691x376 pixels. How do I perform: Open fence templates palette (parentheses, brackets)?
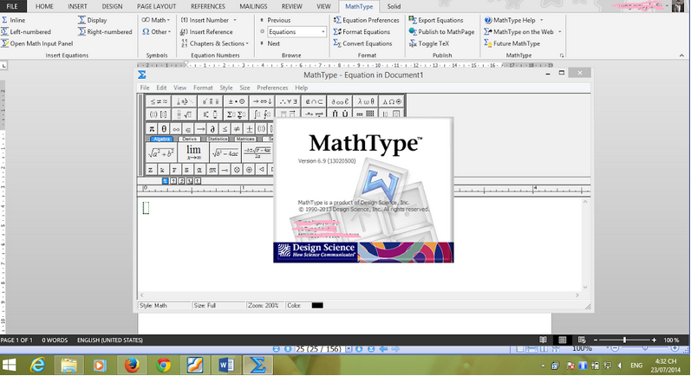pos(159,114)
